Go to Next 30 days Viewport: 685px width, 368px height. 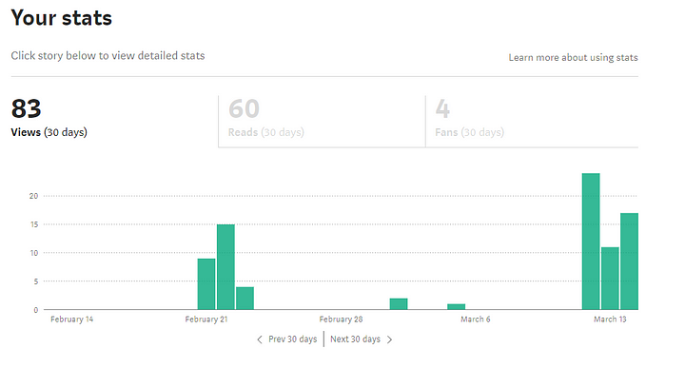pos(355,339)
